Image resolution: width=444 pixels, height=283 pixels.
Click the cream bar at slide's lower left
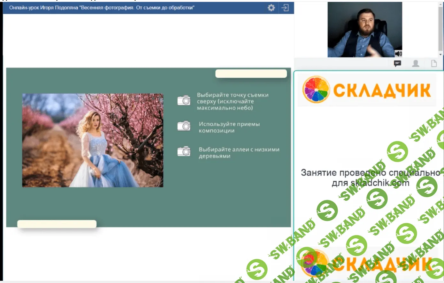coord(57,224)
